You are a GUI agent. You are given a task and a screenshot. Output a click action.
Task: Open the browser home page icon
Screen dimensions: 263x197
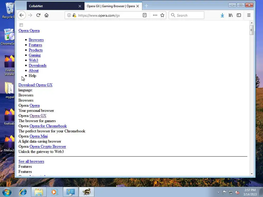click(46, 15)
